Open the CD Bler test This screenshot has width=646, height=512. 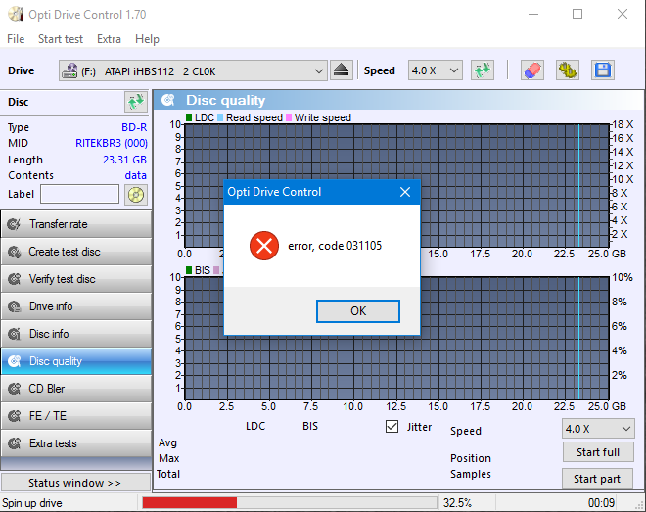(x=76, y=389)
